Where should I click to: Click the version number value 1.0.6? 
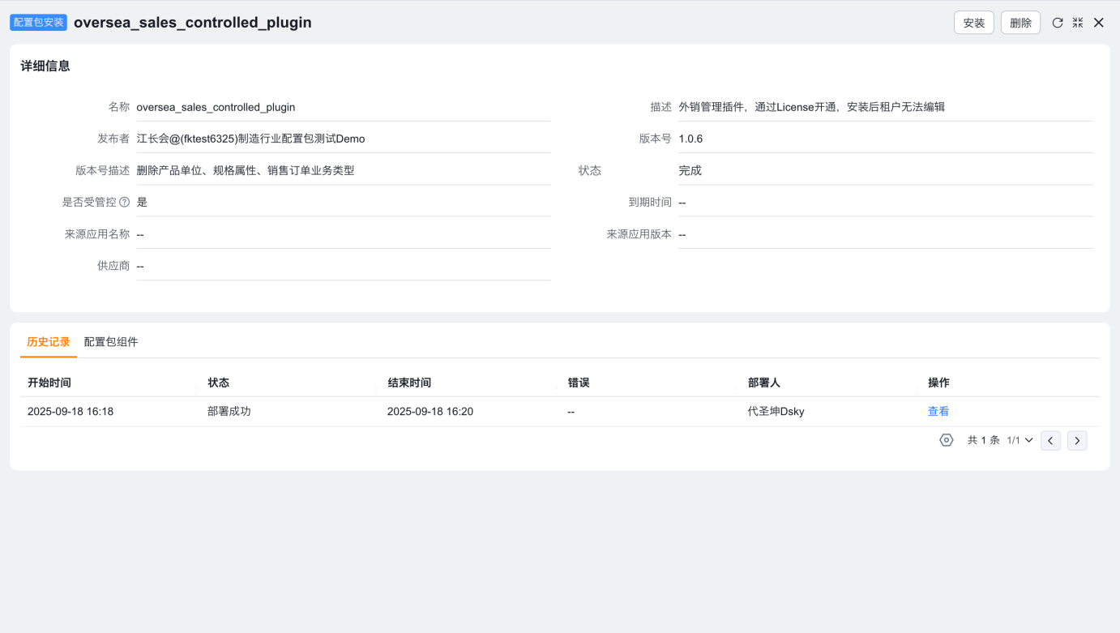tap(690, 139)
